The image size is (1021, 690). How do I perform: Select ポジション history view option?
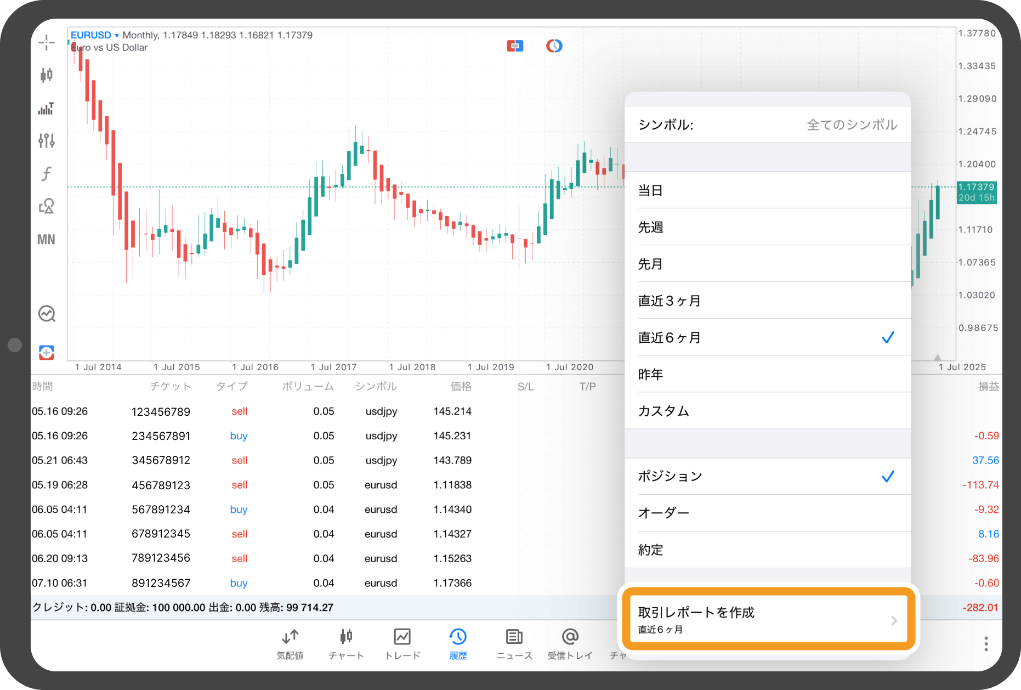tap(767, 476)
